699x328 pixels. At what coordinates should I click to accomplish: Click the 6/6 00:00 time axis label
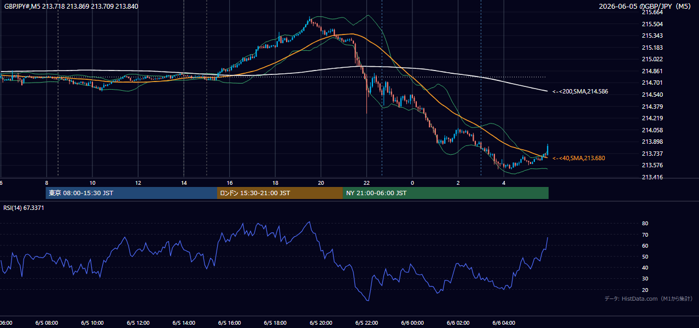(x=412, y=323)
